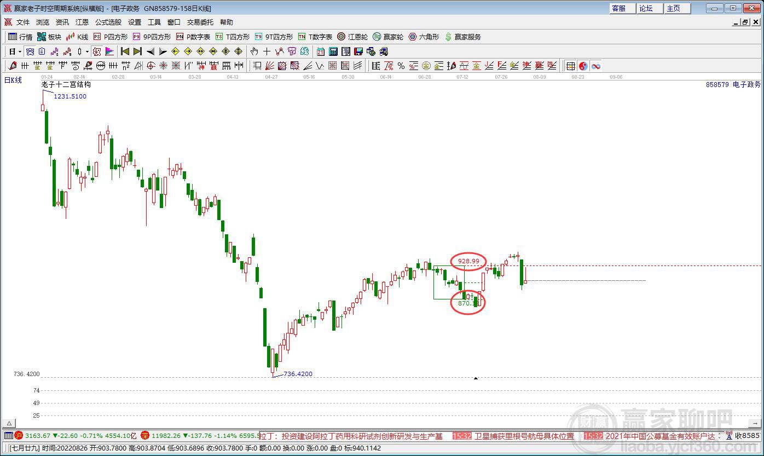Step to previous bar with left triangle

150,51
